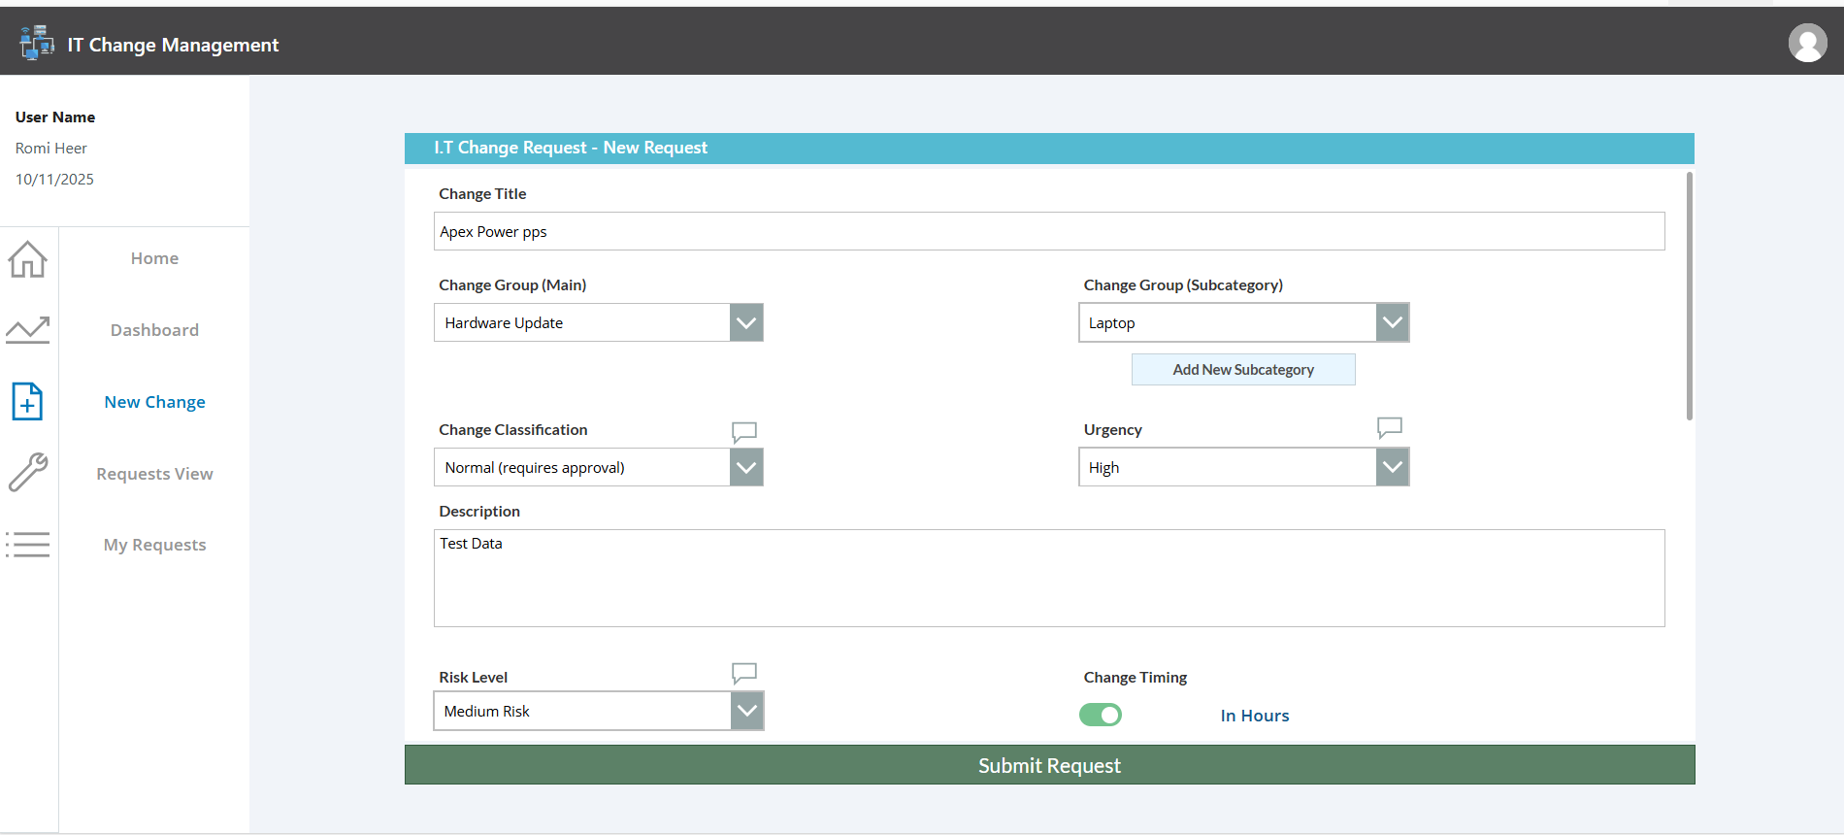Open the user profile avatar
This screenshot has height=835, width=1844.
1807,43
